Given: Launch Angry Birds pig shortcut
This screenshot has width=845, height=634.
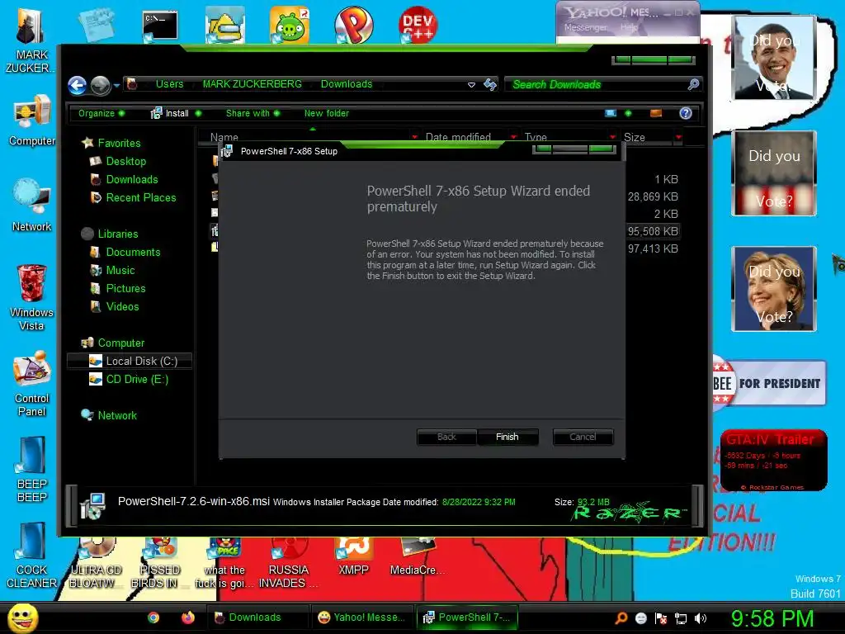Looking at the screenshot, I should [290, 25].
